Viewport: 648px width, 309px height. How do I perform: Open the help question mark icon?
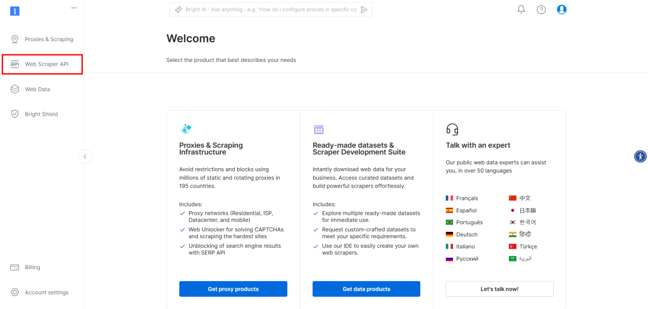541,10
